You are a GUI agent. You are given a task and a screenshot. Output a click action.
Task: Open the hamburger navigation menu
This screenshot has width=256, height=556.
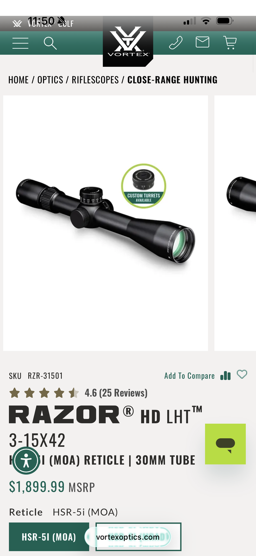tap(20, 43)
